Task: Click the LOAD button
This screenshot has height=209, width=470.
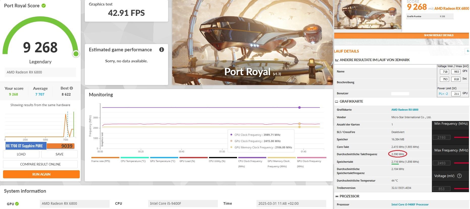Action: [21, 154]
